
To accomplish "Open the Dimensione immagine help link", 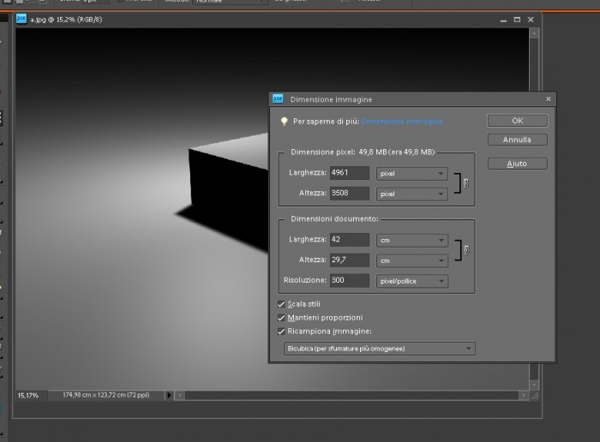I will point(402,122).
